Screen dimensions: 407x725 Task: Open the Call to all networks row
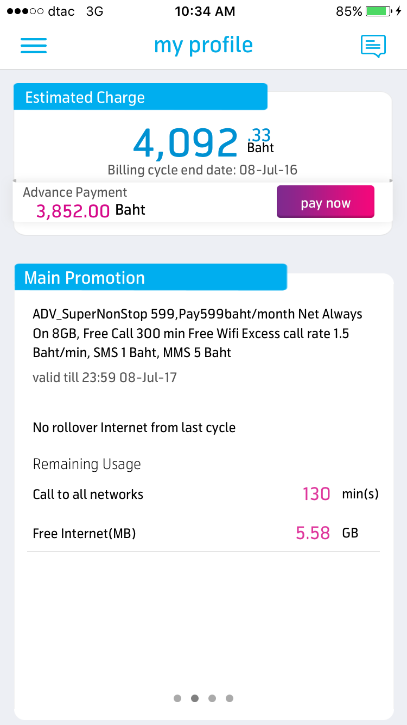pos(203,494)
